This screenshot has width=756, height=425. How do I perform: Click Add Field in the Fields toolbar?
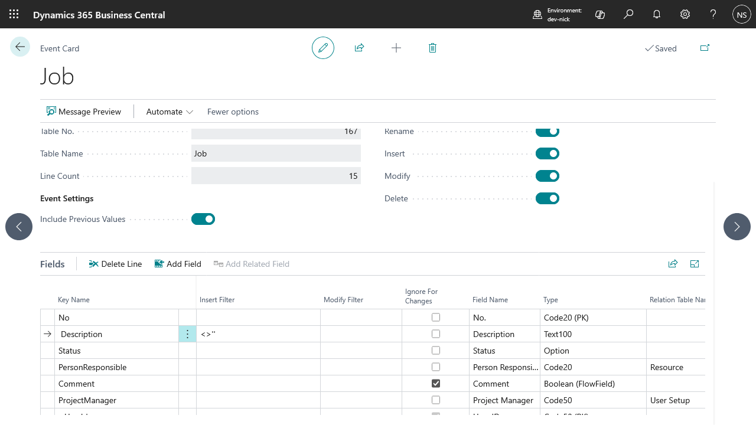coord(178,264)
